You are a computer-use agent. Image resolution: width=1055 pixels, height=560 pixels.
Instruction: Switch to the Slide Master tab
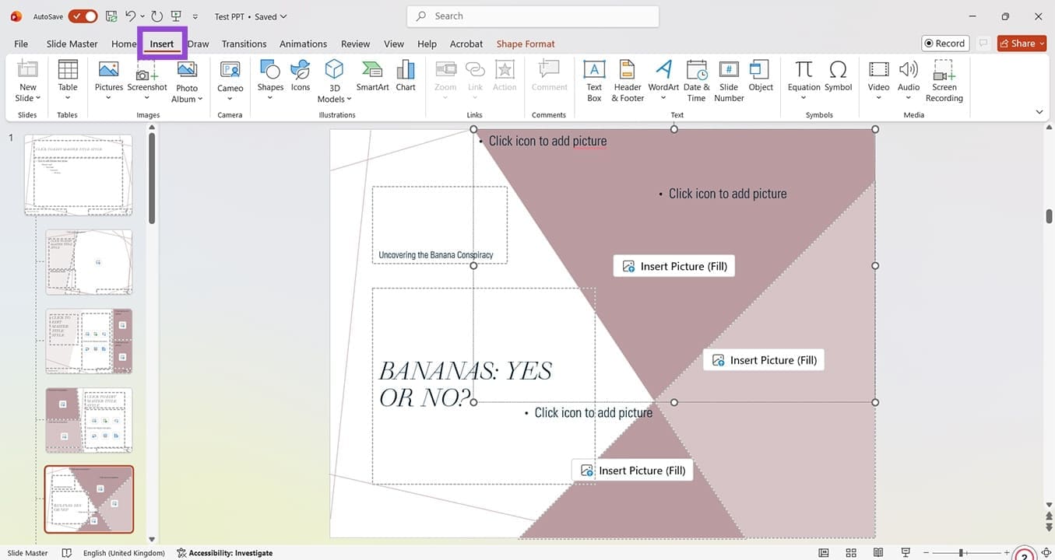(x=72, y=44)
